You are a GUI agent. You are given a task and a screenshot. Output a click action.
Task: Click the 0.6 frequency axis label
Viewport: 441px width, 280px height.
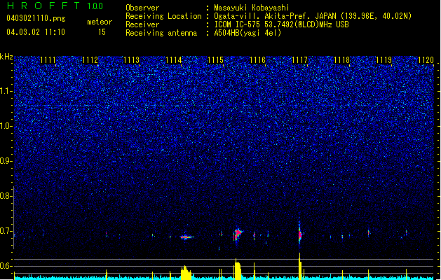coord(6,266)
